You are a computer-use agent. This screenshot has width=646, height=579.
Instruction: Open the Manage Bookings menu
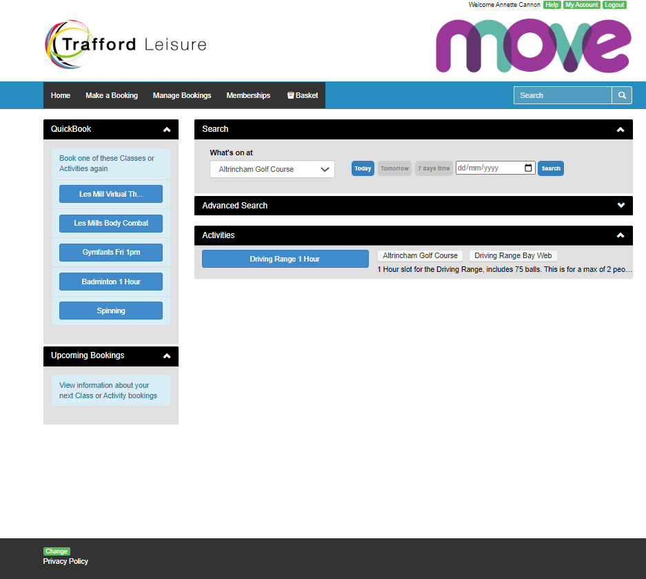click(182, 95)
